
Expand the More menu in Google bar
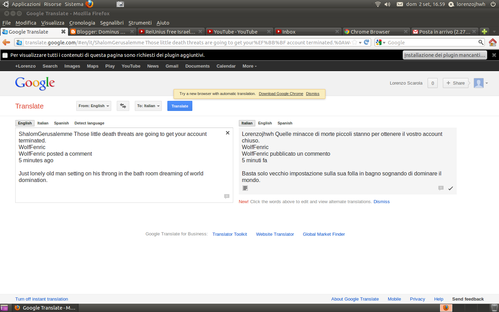coord(249,66)
